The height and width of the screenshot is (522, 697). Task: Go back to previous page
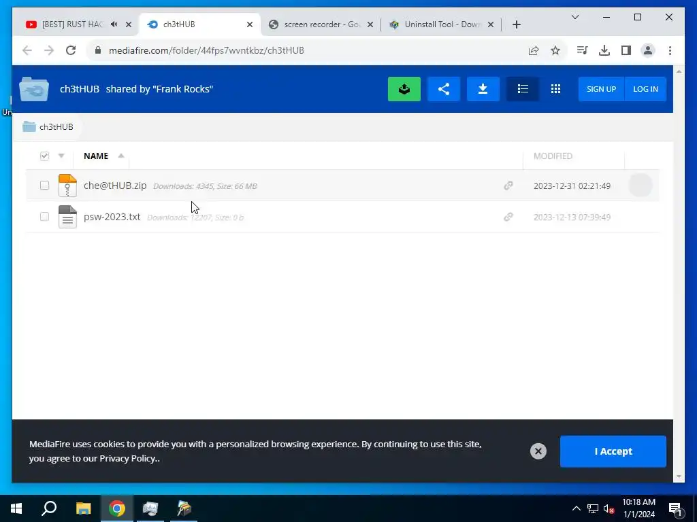coord(27,50)
